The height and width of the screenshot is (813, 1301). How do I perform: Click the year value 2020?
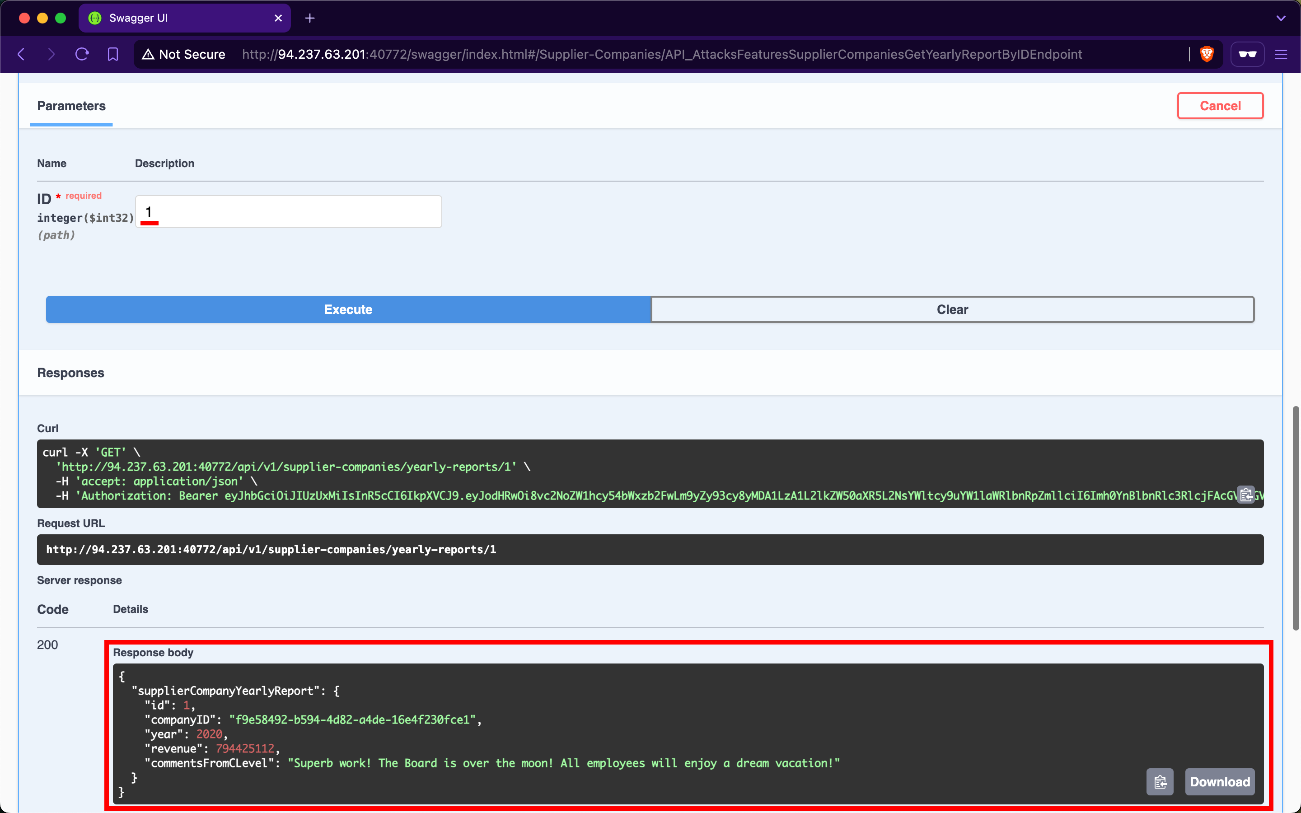click(209, 734)
